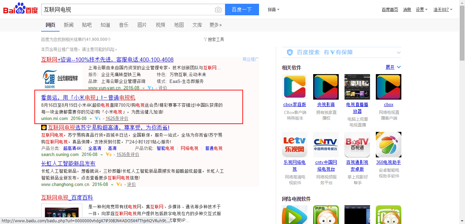Open the Letv 乐视网络电视 app icon
Viewport: 465px width, 224px height.
294,144
